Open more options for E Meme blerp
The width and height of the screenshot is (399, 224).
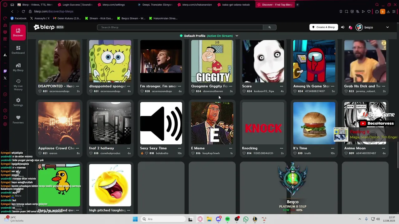(x=231, y=148)
